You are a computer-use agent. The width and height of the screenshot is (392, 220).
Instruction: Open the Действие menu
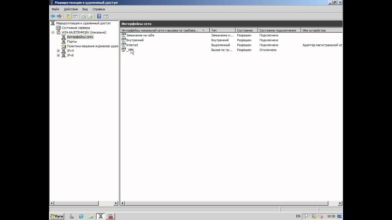71,9
